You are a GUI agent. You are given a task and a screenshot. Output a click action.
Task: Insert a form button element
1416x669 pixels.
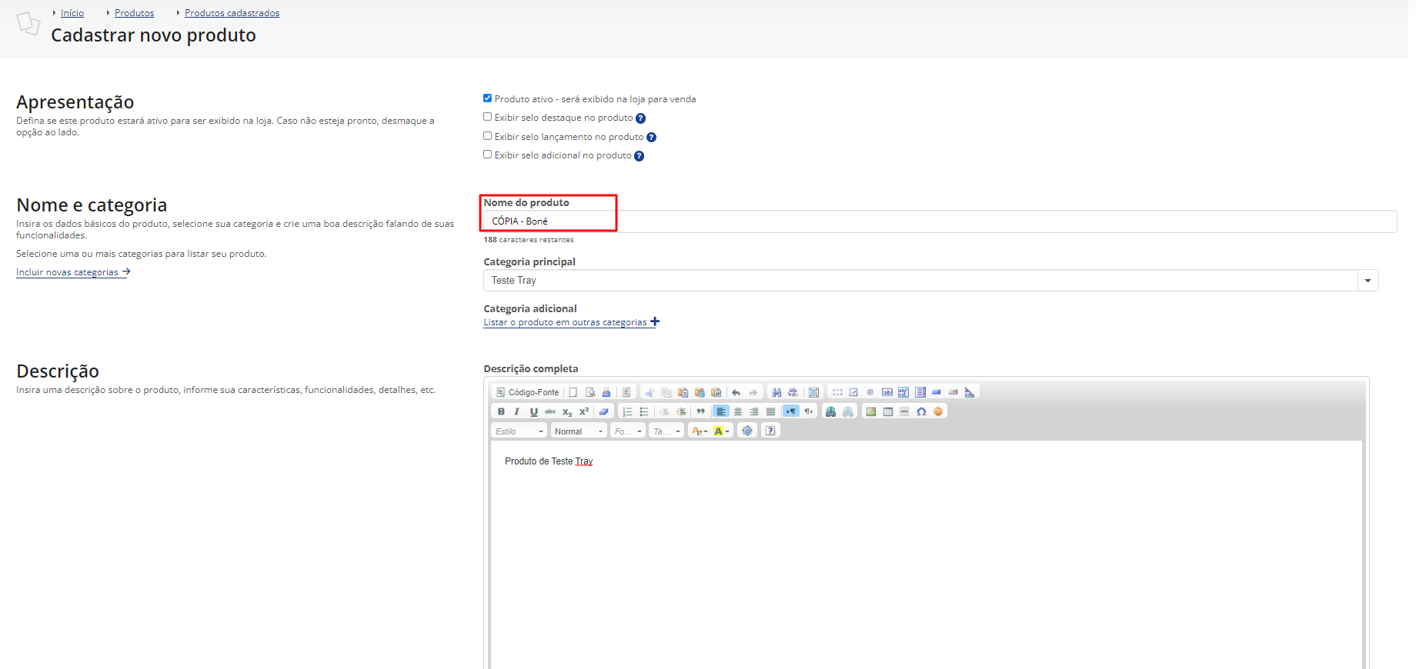tap(937, 392)
